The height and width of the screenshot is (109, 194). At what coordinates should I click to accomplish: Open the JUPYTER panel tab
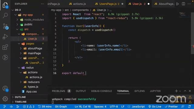point(155,91)
